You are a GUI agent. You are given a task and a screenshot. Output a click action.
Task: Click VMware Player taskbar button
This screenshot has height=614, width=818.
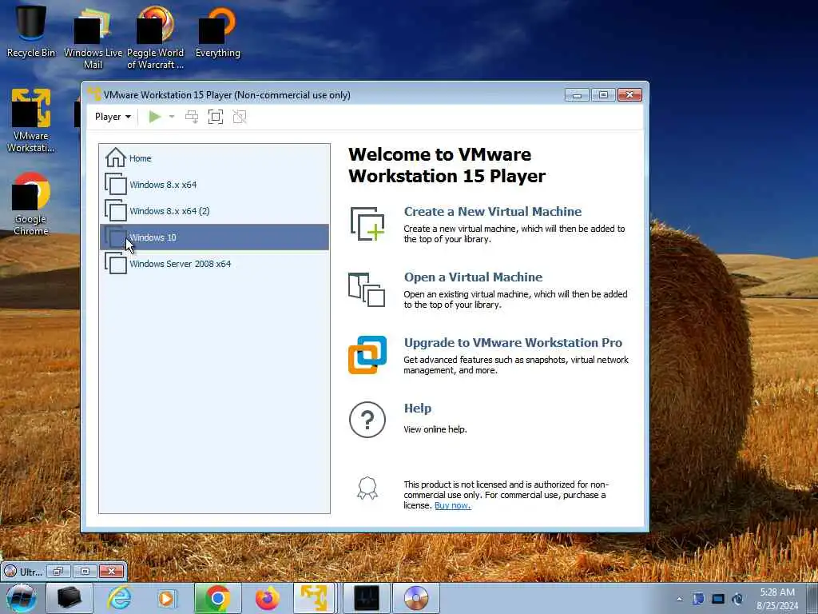click(x=315, y=598)
